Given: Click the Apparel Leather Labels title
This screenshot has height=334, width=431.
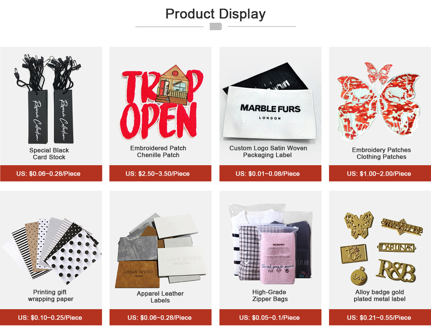Looking at the screenshot, I should tap(160, 297).
